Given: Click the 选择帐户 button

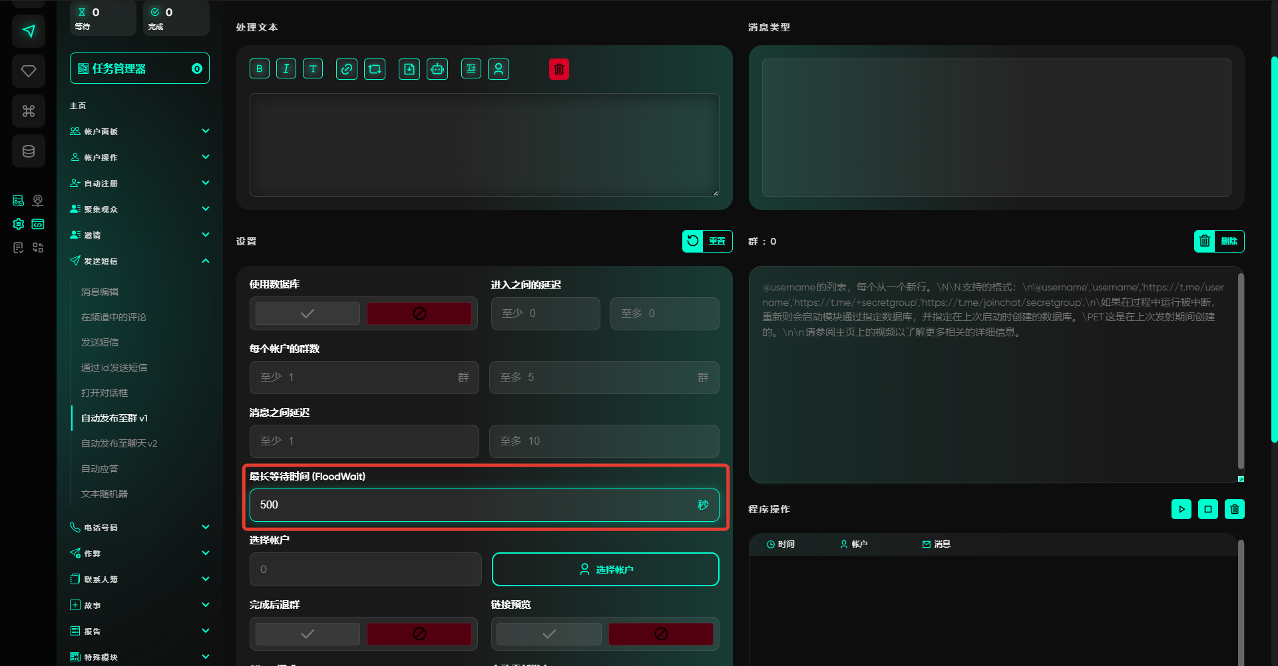Looking at the screenshot, I should pyautogui.click(x=605, y=570).
